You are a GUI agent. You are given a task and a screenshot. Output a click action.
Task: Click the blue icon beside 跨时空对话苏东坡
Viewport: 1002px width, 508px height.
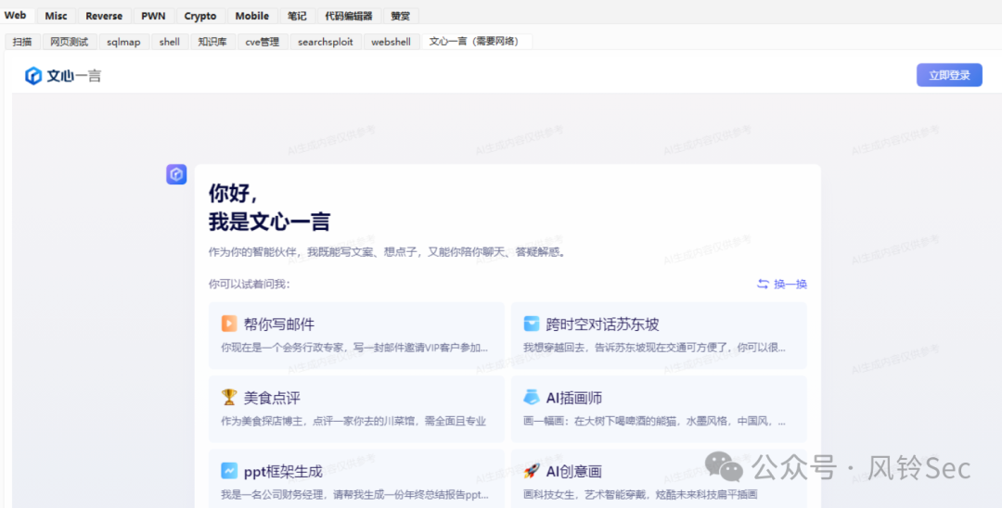531,324
